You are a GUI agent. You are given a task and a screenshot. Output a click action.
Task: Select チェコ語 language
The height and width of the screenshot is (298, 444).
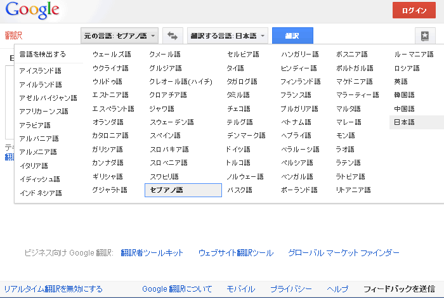238,108
